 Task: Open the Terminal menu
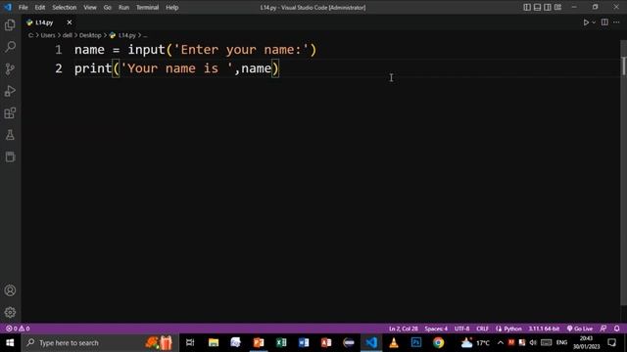click(x=147, y=7)
